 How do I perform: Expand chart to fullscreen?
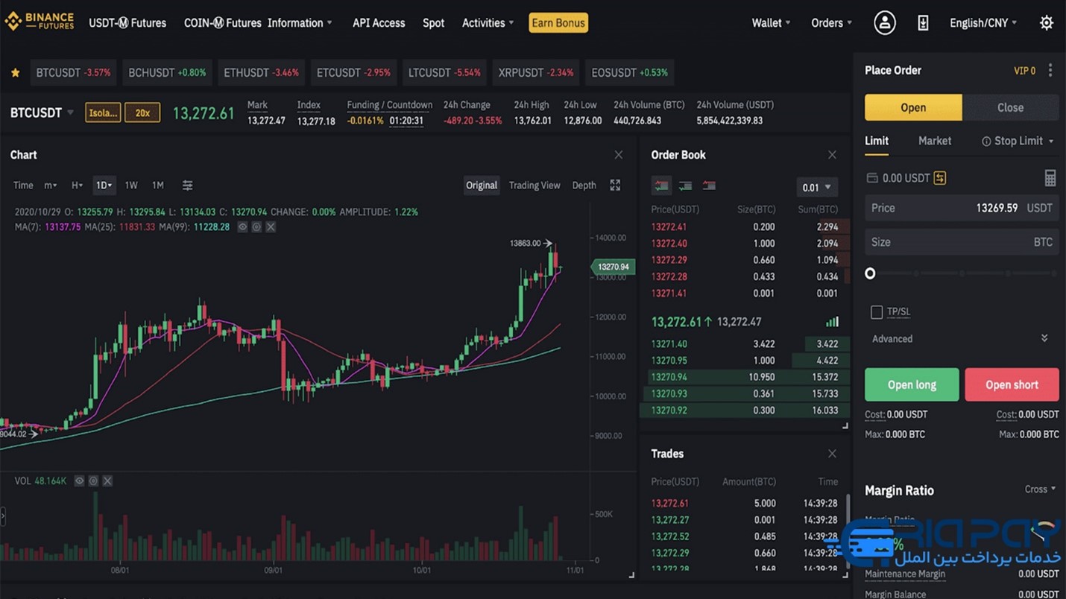[615, 186]
